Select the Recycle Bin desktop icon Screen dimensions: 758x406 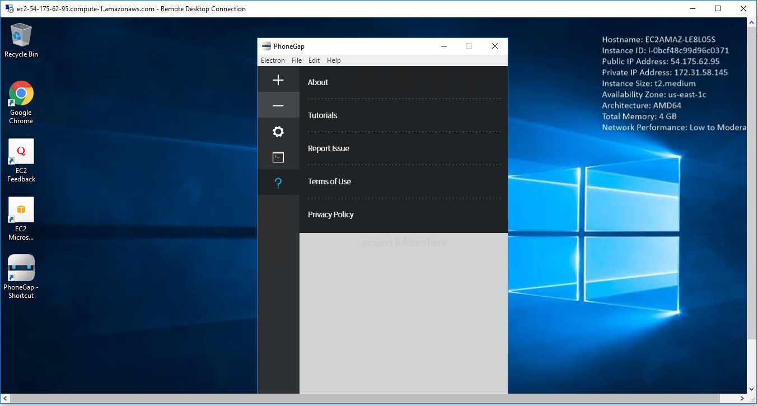(x=21, y=36)
